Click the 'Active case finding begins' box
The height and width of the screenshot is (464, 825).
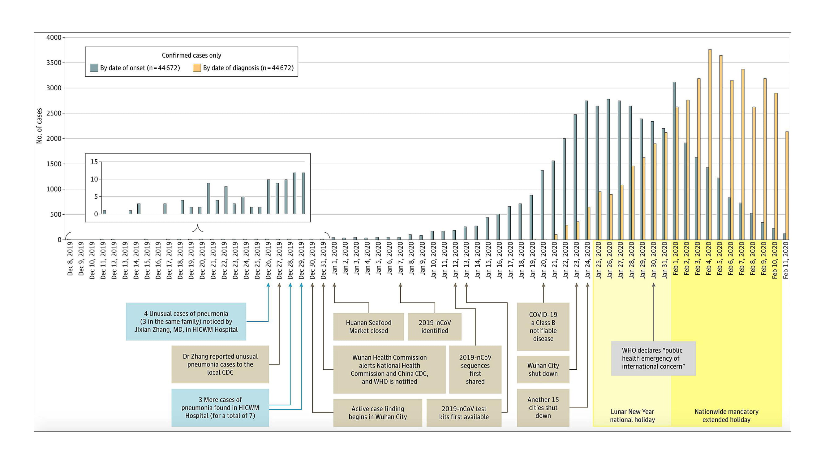click(x=377, y=412)
